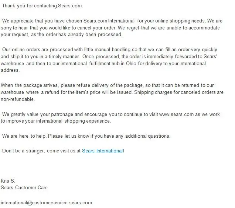
Task: Click the international@customerservice.sears.com email address
Action: [46, 202]
